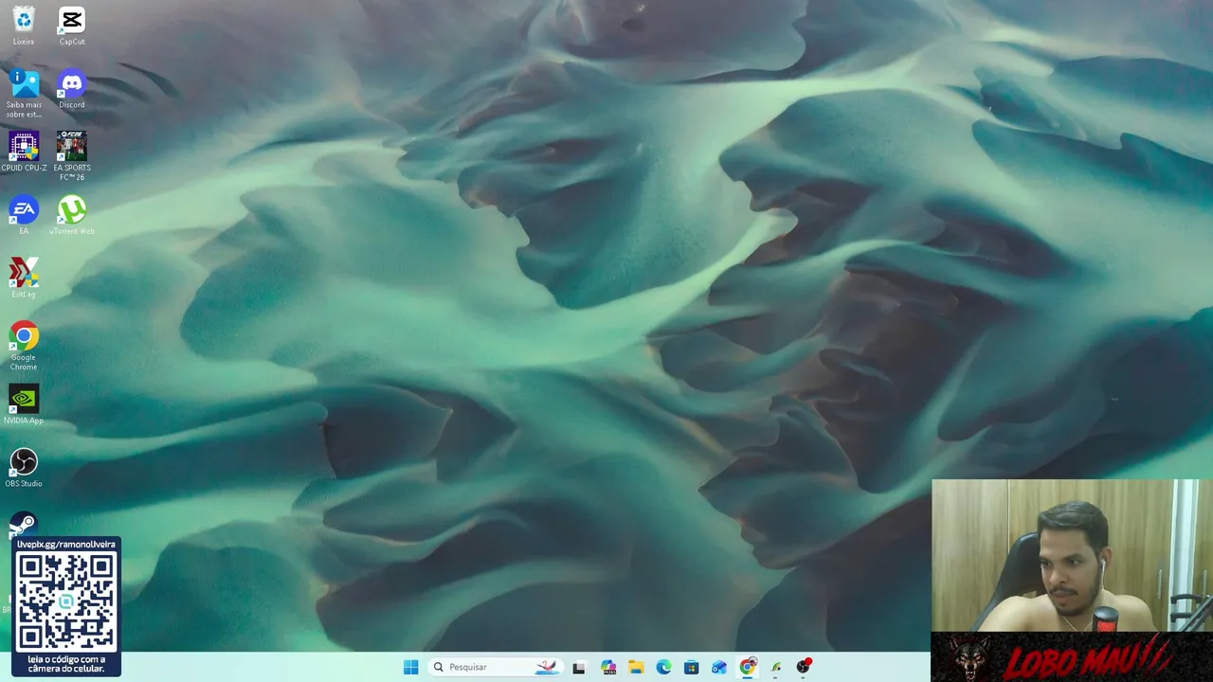Select the NVIDIA App desktop shortcut
1213x682 pixels.
click(24, 405)
